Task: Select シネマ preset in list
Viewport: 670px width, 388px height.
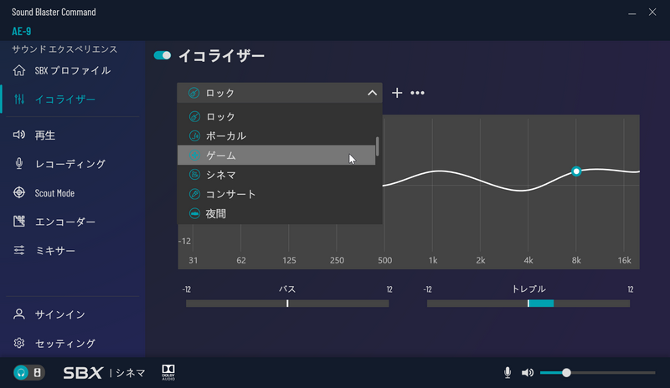Action: pos(276,175)
